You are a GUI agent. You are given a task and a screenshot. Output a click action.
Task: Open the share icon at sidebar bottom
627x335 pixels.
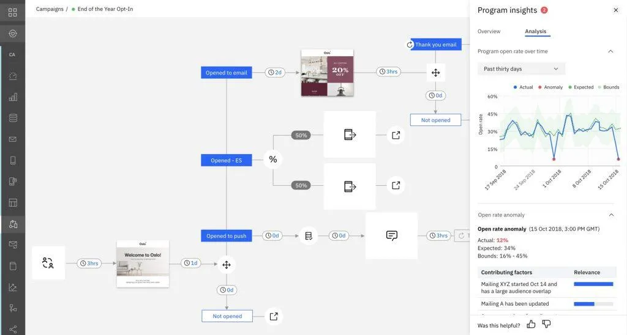(x=13, y=329)
